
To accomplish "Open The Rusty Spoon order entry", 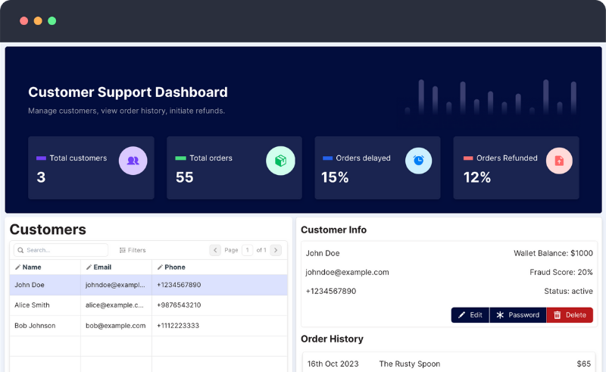I will pyautogui.click(x=410, y=364).
